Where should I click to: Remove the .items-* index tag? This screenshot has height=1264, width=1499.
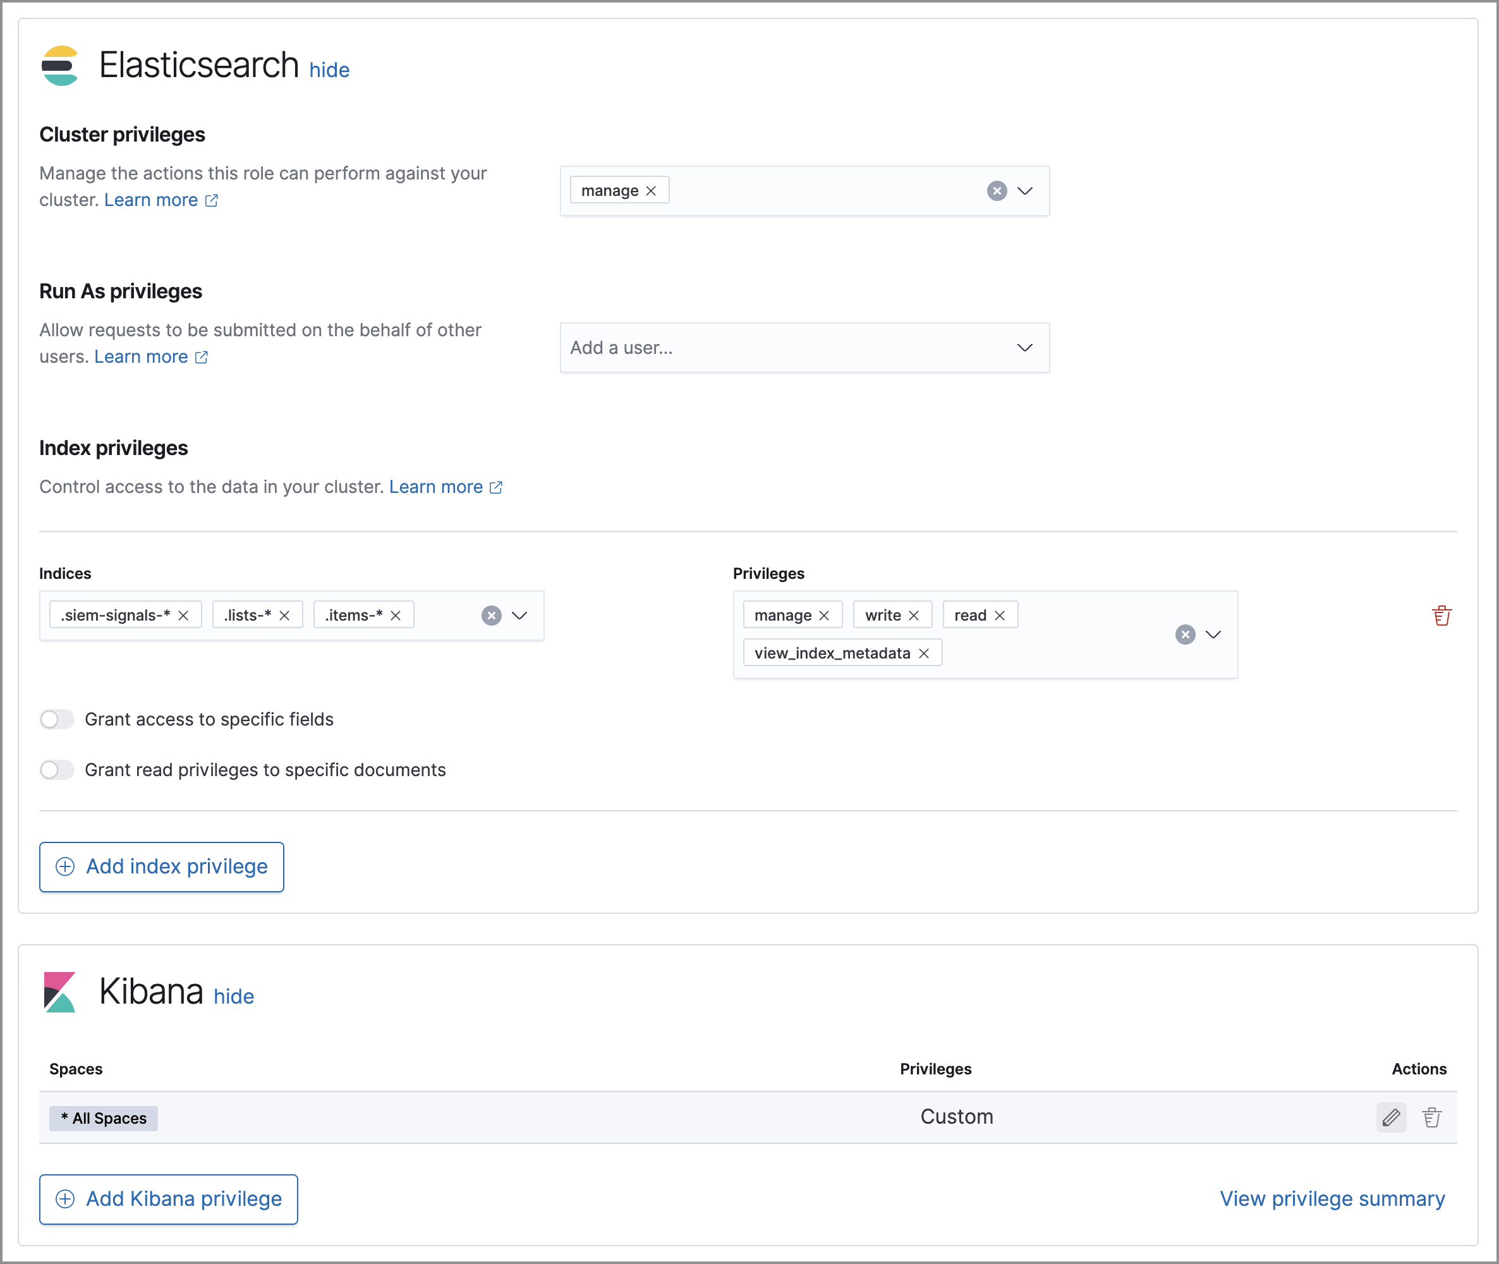(x=396, y=616)
